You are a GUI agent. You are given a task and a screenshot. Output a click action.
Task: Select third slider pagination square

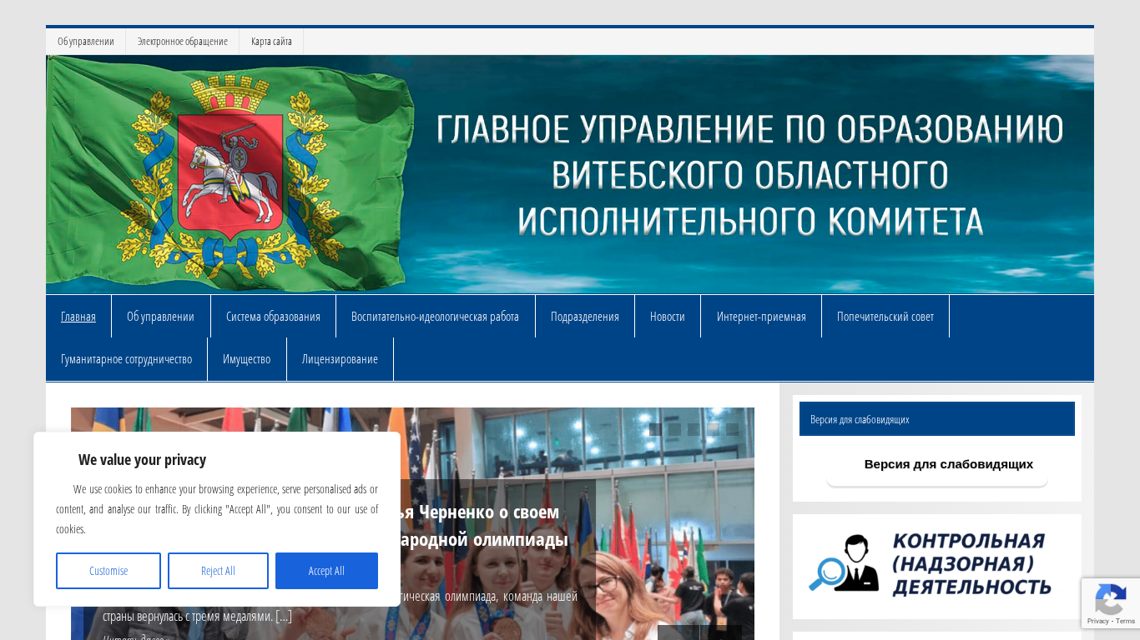(694, 430)
